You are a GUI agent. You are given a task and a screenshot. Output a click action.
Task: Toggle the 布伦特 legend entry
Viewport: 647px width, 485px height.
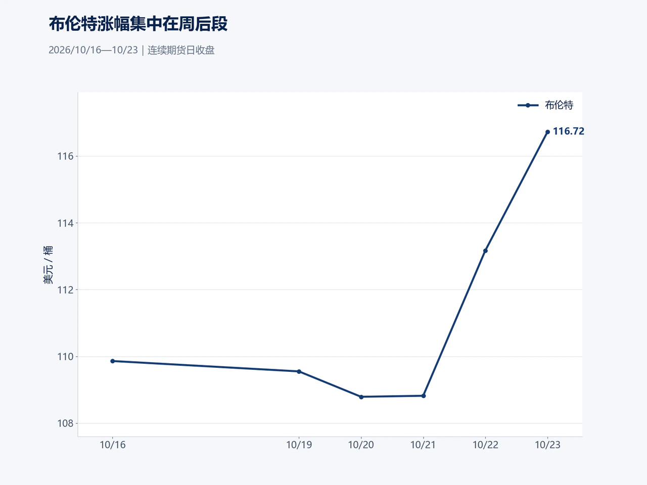[545, 105]
